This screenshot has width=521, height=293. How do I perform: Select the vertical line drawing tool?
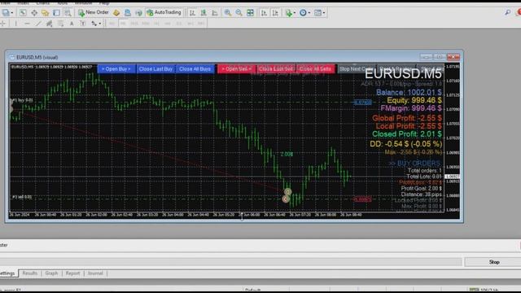point(15,24)
